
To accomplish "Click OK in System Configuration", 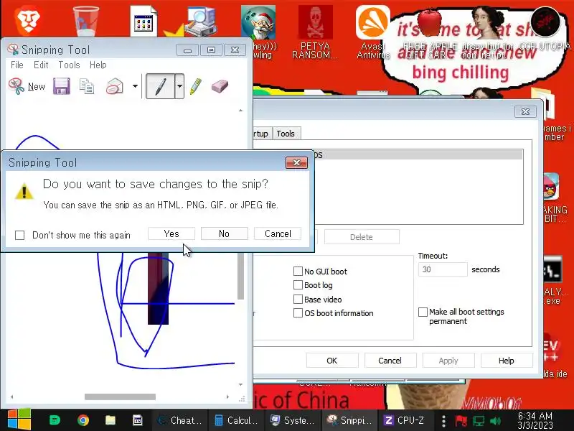I will point(332,361).
